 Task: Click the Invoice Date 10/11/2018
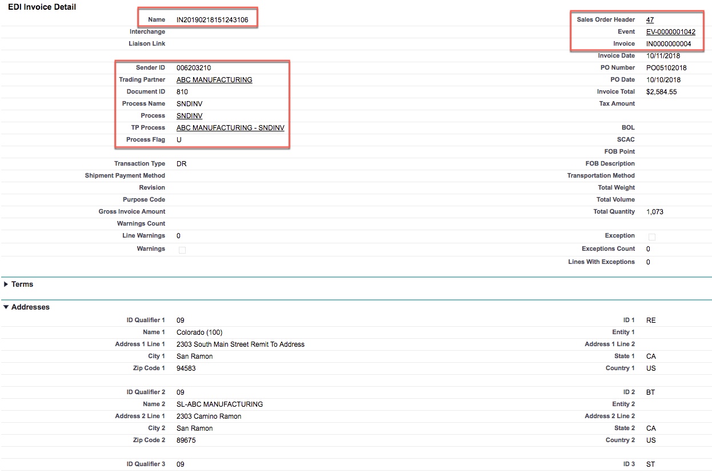663,56
